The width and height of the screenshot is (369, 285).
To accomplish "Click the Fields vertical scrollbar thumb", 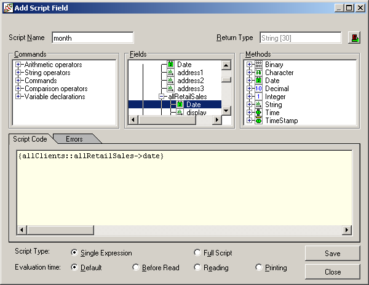I will 226,79.
